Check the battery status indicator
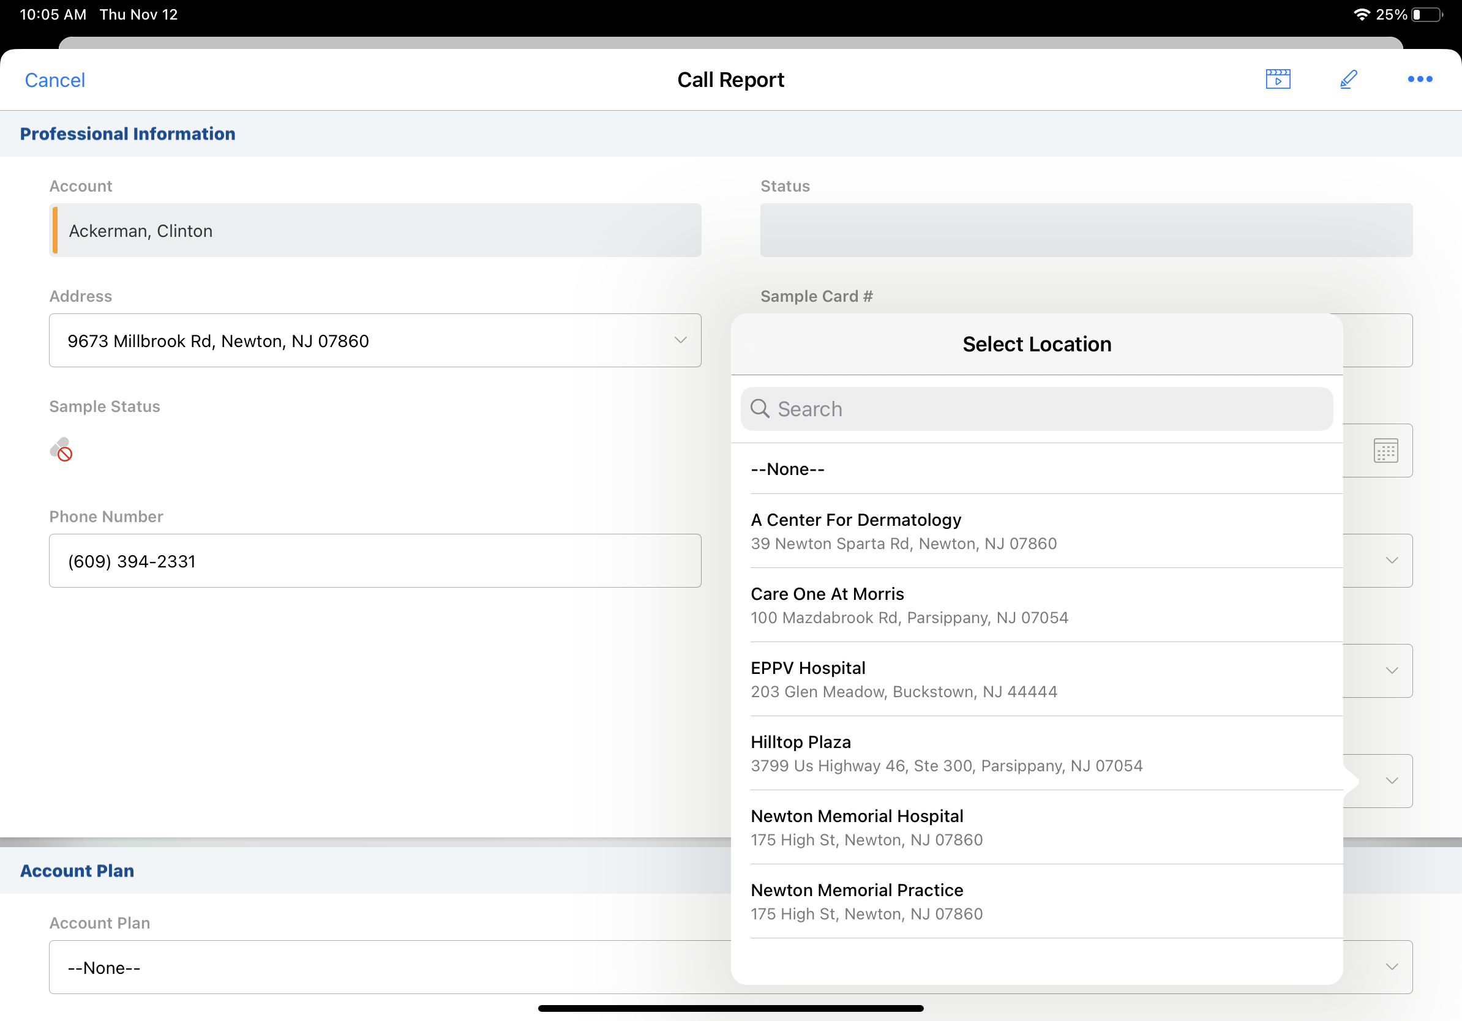The height and width of the screenshot is (1021, 1462). tap(1426, 15)
